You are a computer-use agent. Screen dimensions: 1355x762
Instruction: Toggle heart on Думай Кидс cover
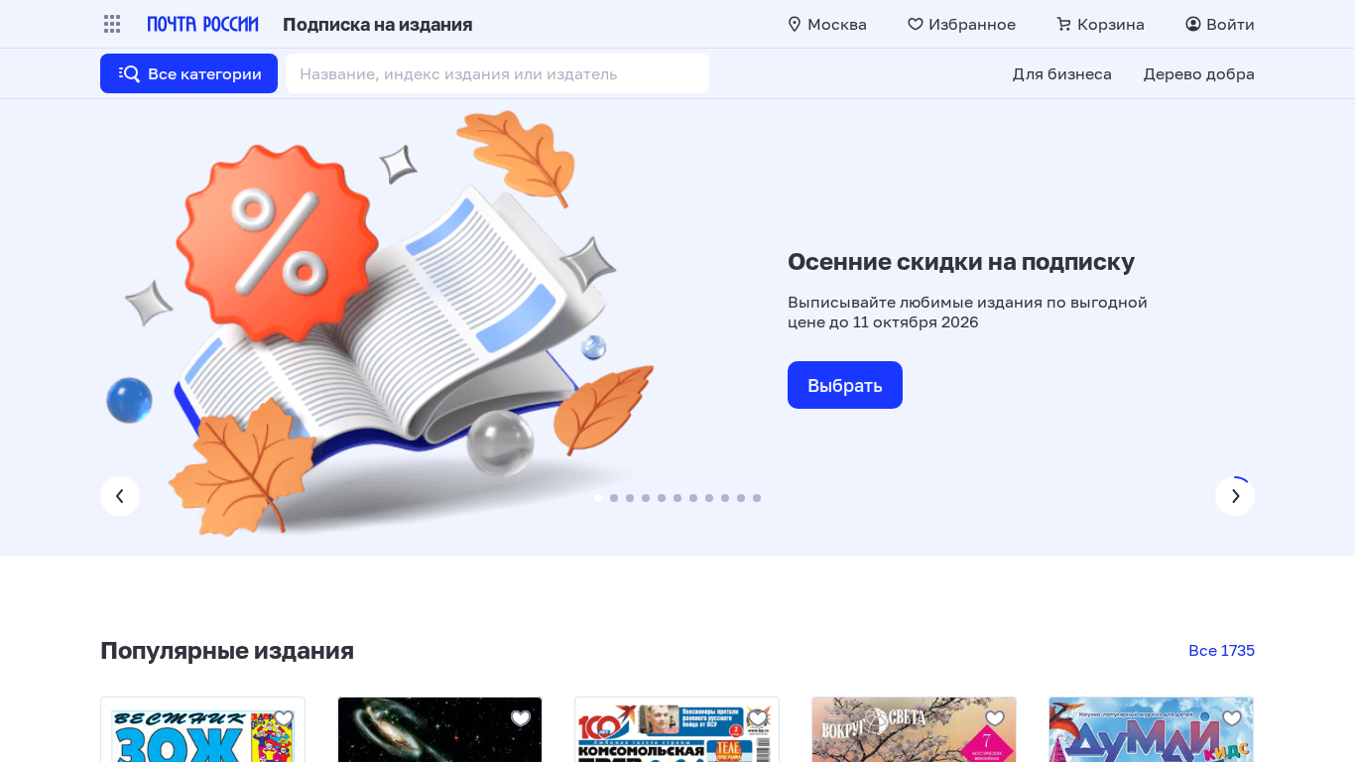[x=1232, y=718]
